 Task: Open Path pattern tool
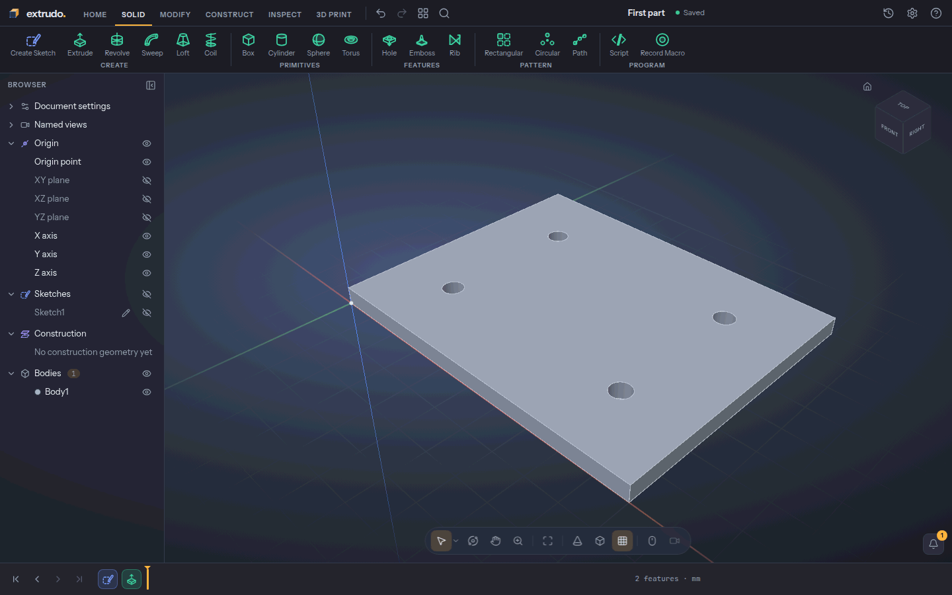[x=580, y=45]
